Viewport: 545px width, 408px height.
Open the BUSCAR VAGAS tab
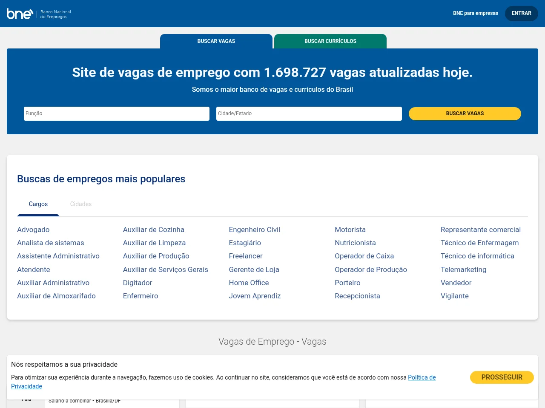pyautogui.click(x=216, y=41)
